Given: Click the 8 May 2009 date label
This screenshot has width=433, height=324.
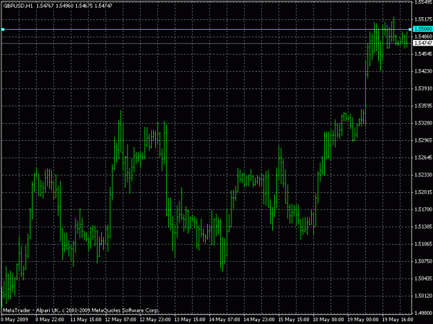Looking at the screenshot, I should pos(15,319).
